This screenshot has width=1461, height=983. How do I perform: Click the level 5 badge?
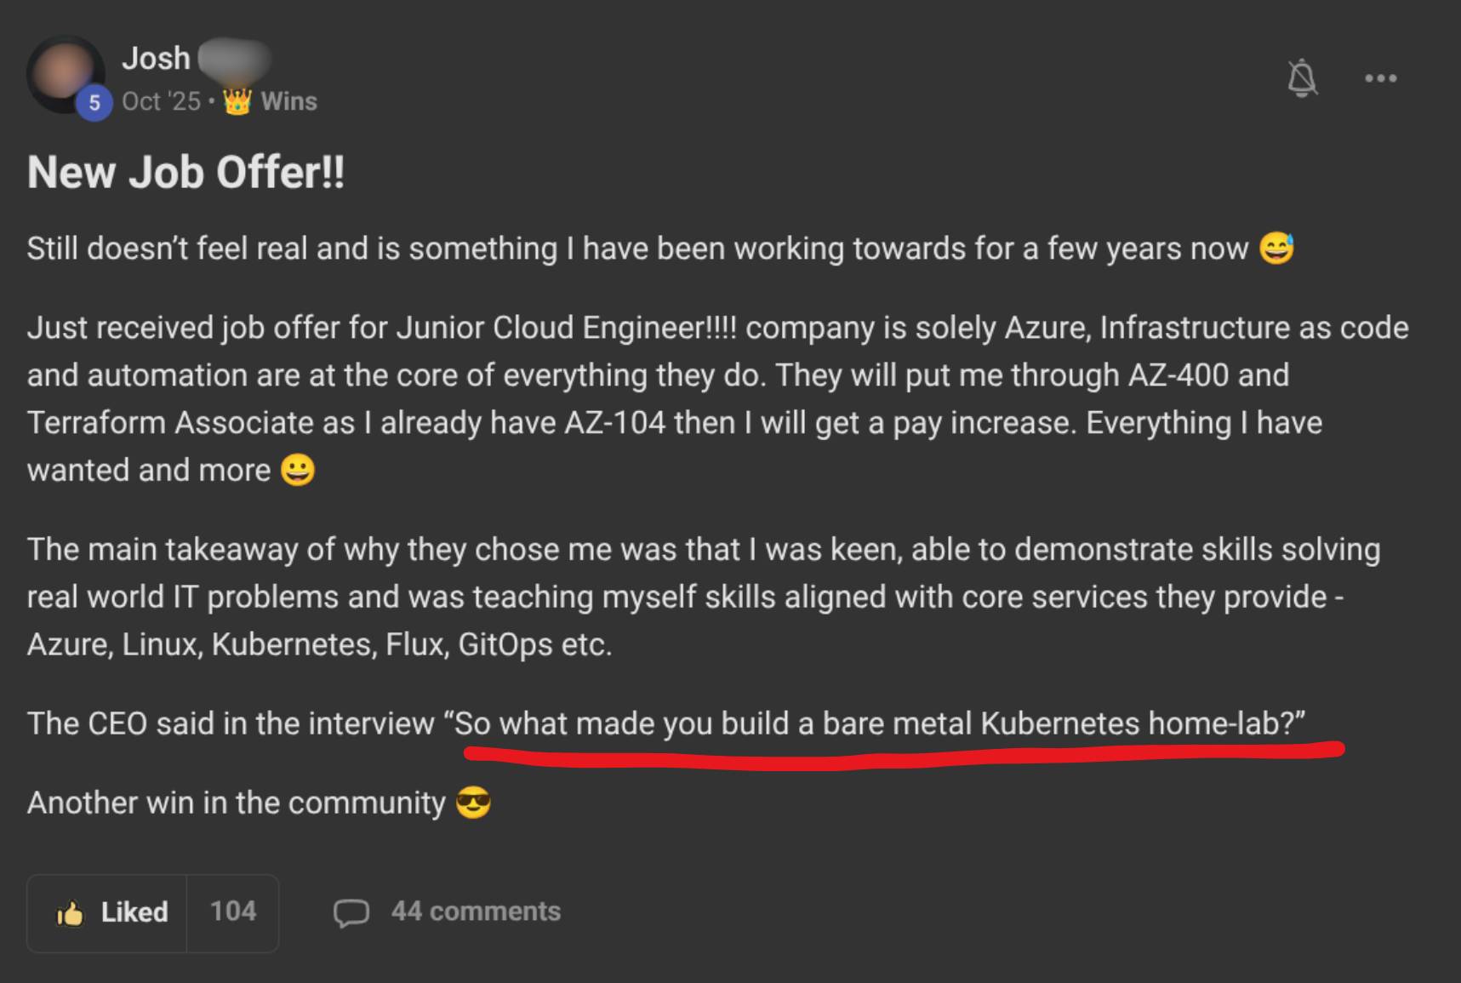pyautogui.click(x=94, y=104)
